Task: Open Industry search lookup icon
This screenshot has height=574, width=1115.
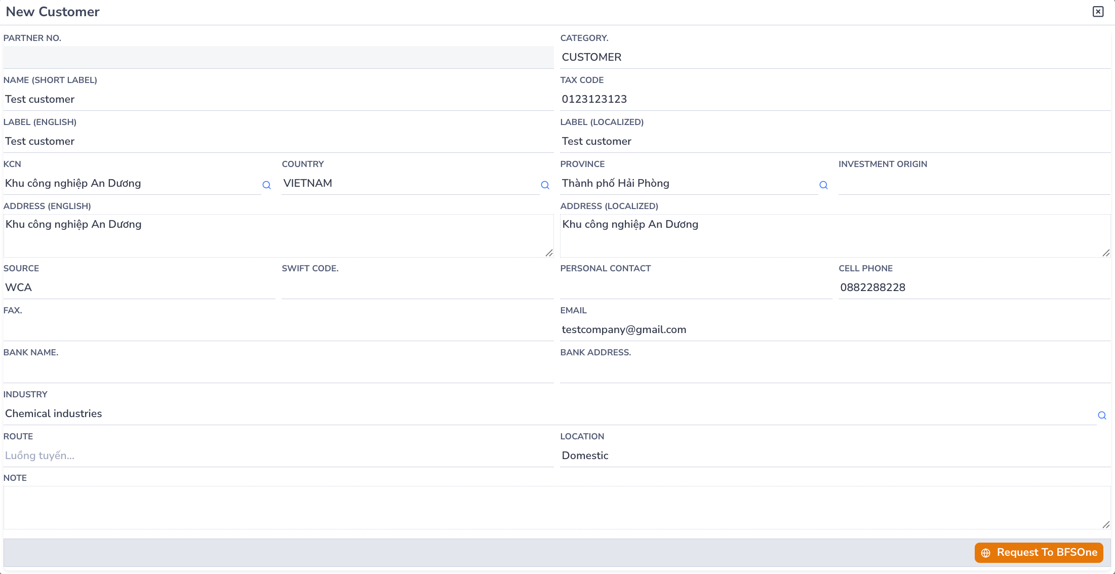Action: [x=1102, y=416]
